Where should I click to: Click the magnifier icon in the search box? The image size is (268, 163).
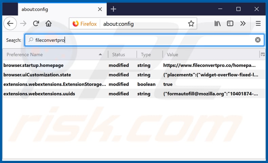point(31,40)
